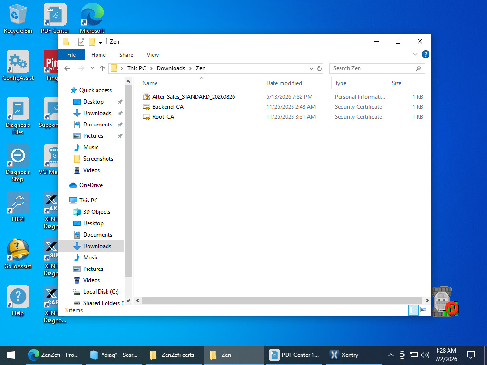Click Downloads in the address breadcrumb

(x=171, y=68)
